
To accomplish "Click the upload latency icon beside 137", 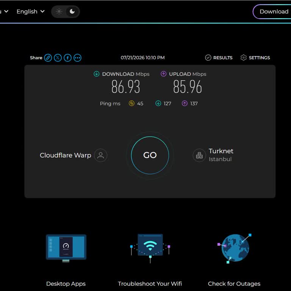I will point(185,103).
